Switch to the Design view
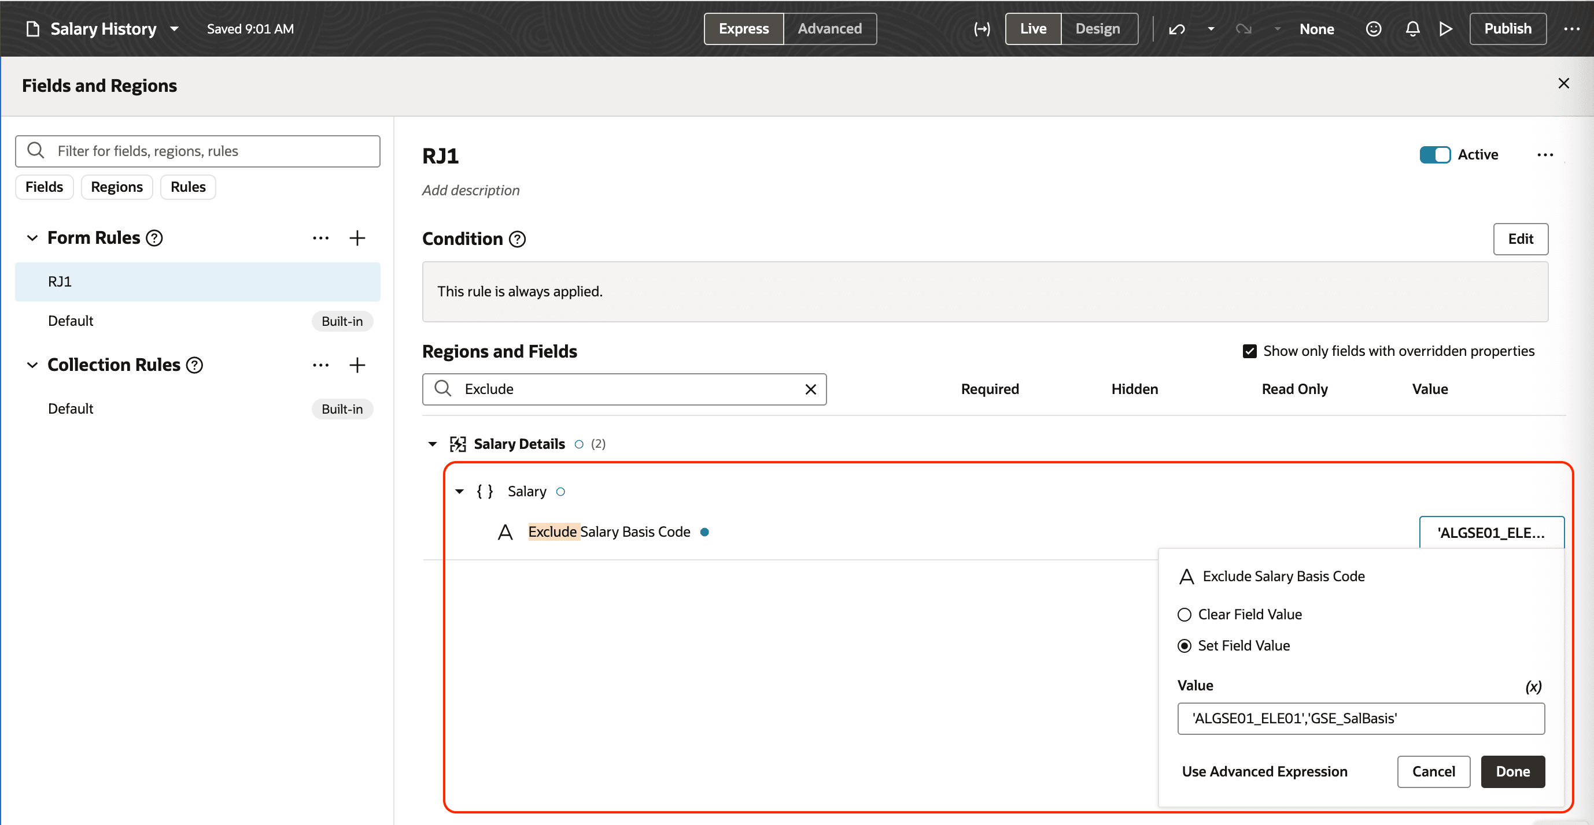 tap(1098, 28)
